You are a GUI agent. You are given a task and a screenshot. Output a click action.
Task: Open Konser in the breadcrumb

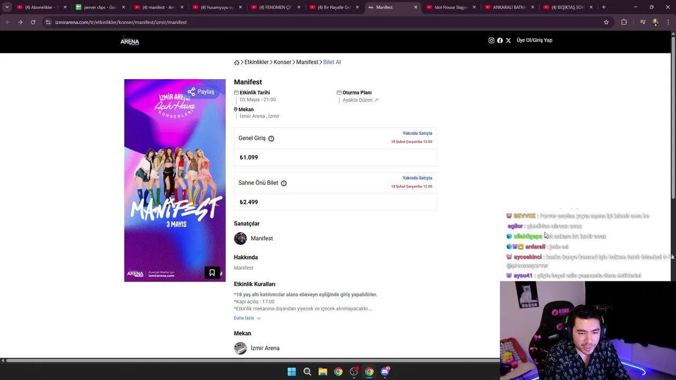283,62
